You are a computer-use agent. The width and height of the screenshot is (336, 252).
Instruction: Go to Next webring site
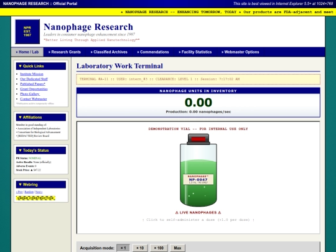coord(39,192)
